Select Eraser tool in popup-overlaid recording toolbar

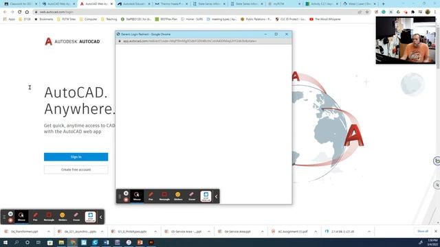[192, 196]
